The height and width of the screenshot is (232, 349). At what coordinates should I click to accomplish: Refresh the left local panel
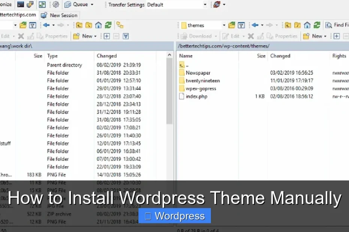[x=108, y=25]
